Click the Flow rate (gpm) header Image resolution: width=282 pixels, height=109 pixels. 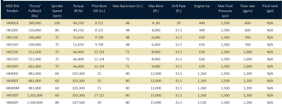(x=248, y=8)
